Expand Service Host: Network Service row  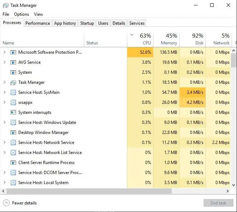point(5,143)
